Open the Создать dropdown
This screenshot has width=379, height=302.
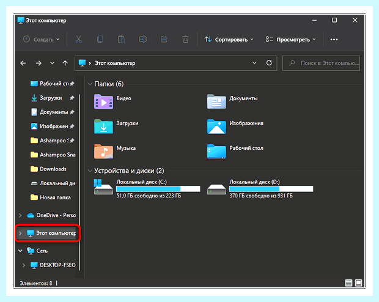pyautogui.click(x=41, y=39)
